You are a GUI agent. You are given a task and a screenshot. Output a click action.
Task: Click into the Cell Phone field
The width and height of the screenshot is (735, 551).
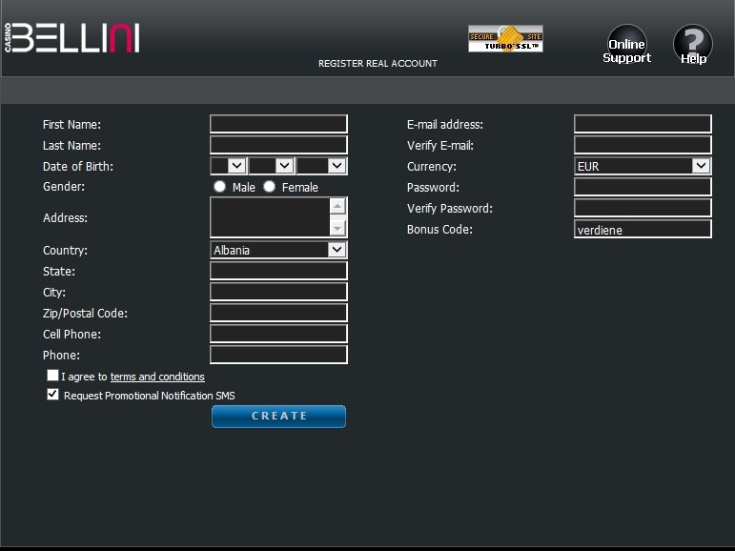(278, 334)
